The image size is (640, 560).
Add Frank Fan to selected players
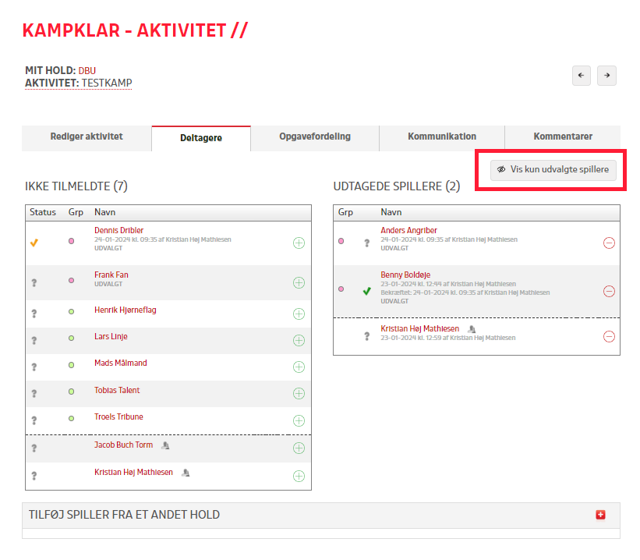coord(299,282)
